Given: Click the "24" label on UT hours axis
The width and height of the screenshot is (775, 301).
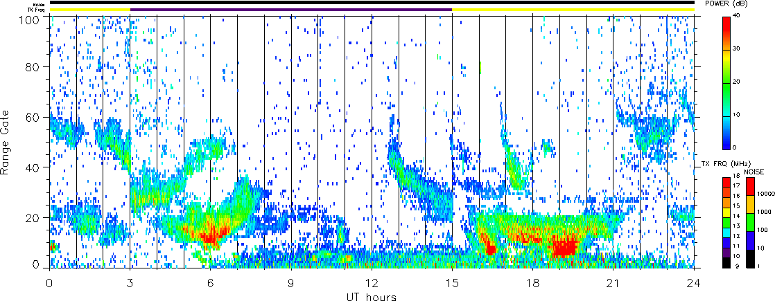Looking at the screenshot, I should [x=694, y=283].
